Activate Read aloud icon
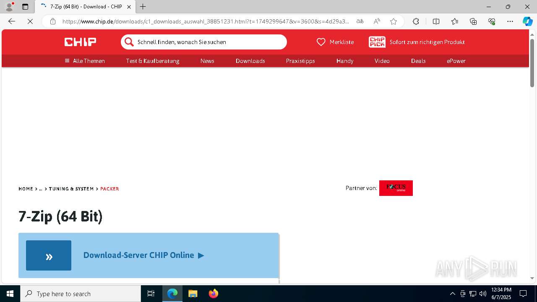 [377, 21]
